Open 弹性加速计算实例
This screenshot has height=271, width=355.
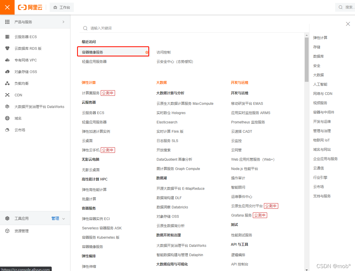[x=96, y=132]
